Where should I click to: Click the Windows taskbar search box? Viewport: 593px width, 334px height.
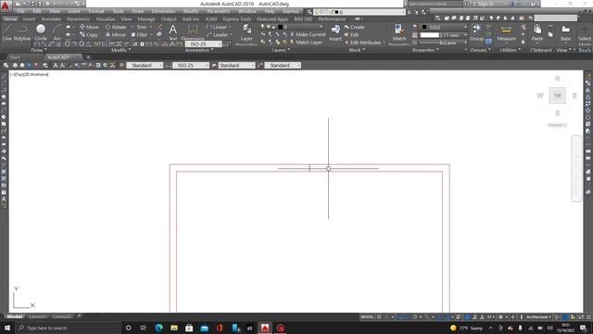coord(68,328)
